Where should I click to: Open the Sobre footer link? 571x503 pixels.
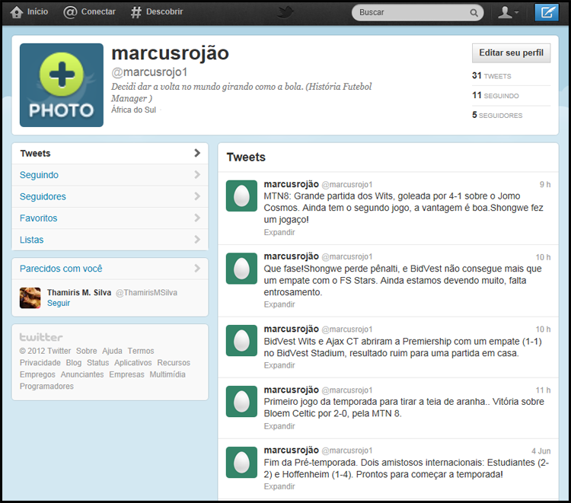point(86,351)
